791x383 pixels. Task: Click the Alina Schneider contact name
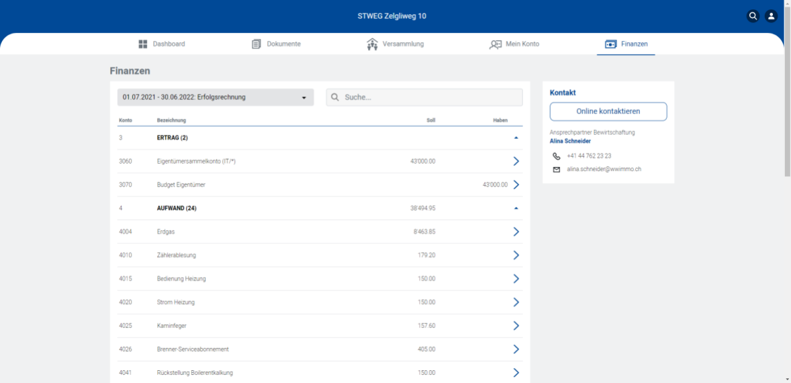[x=570, y=141]
